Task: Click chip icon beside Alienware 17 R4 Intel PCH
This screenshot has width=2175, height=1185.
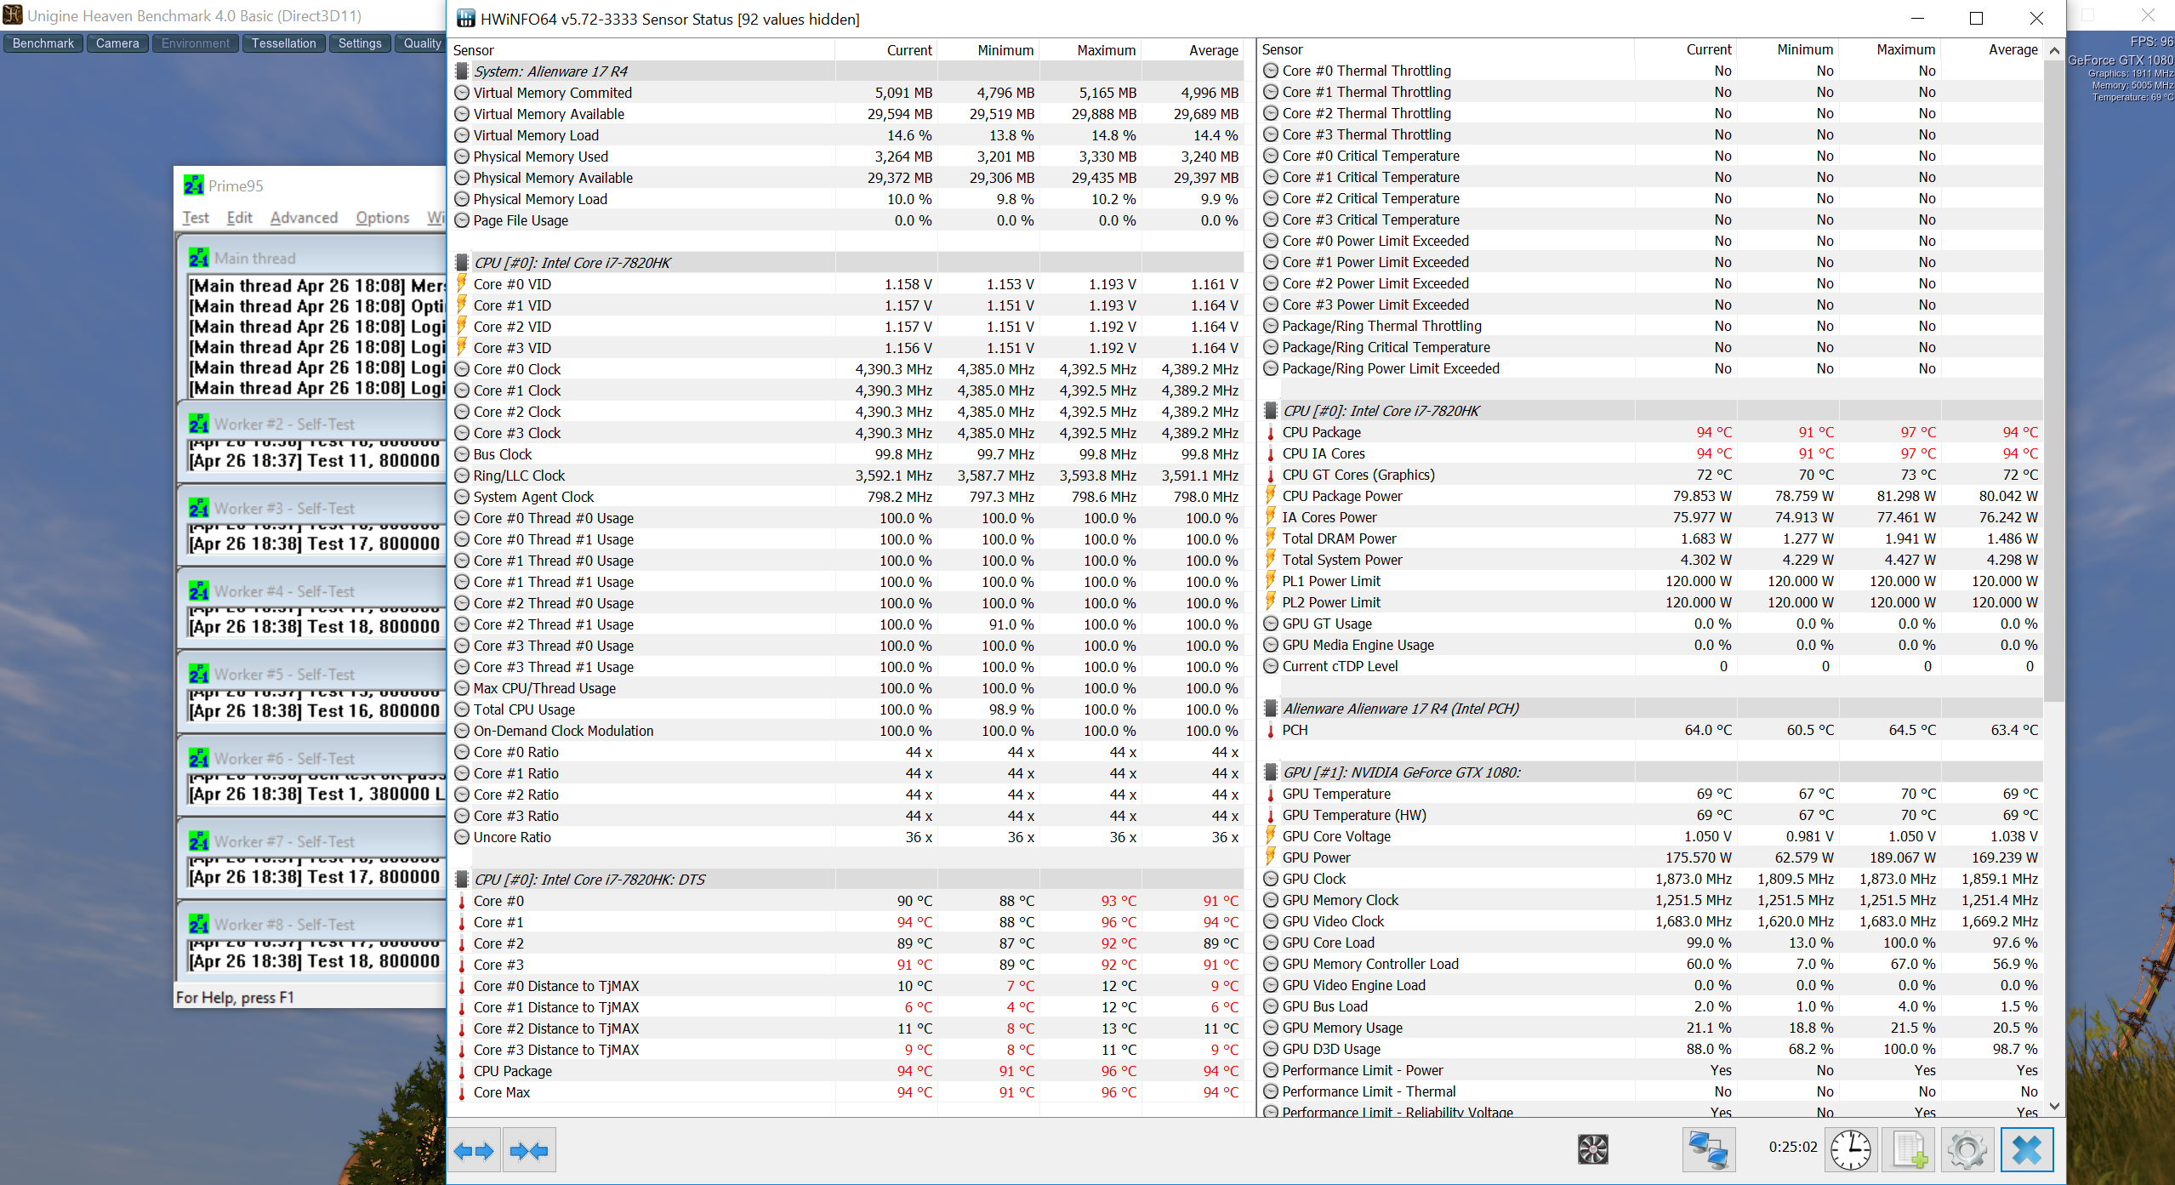Action: coord(1271,708)
